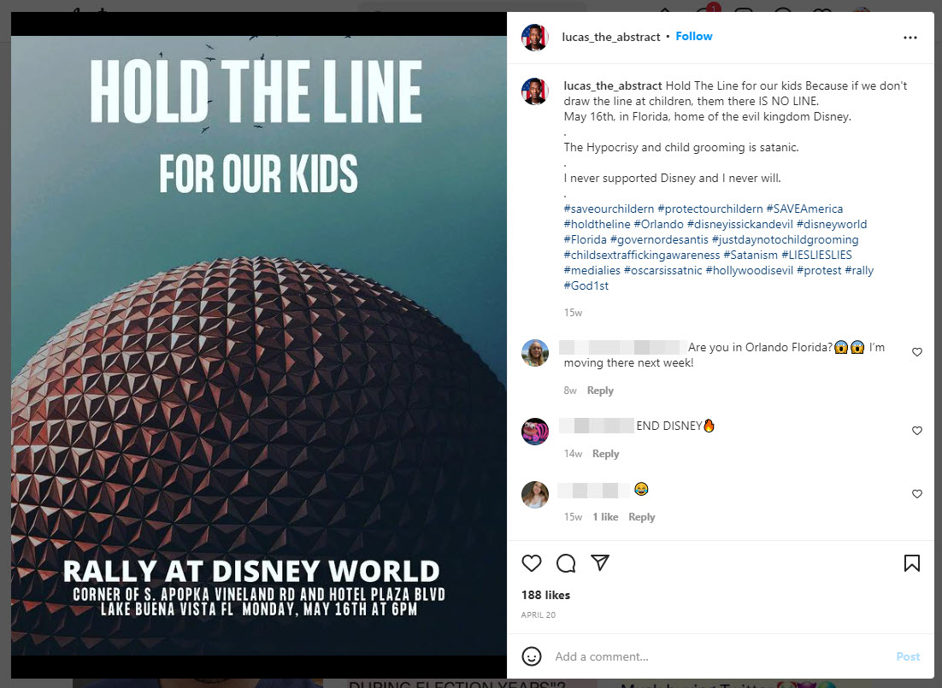
Task: Open the three-dot more options menu
Action: [x=910, y=38]
